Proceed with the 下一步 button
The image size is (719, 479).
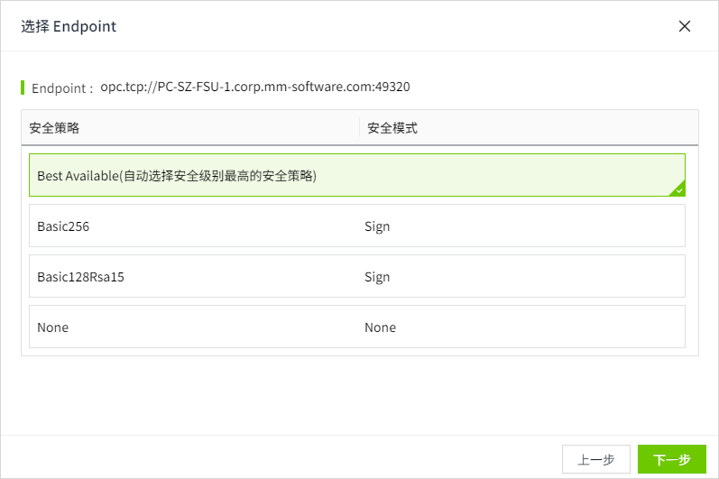pyautogui.click(x=671, y=460)
